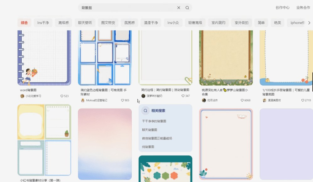Click the 相关搜索 magnifier icon
313x182 pixels.
coord(146,111)
